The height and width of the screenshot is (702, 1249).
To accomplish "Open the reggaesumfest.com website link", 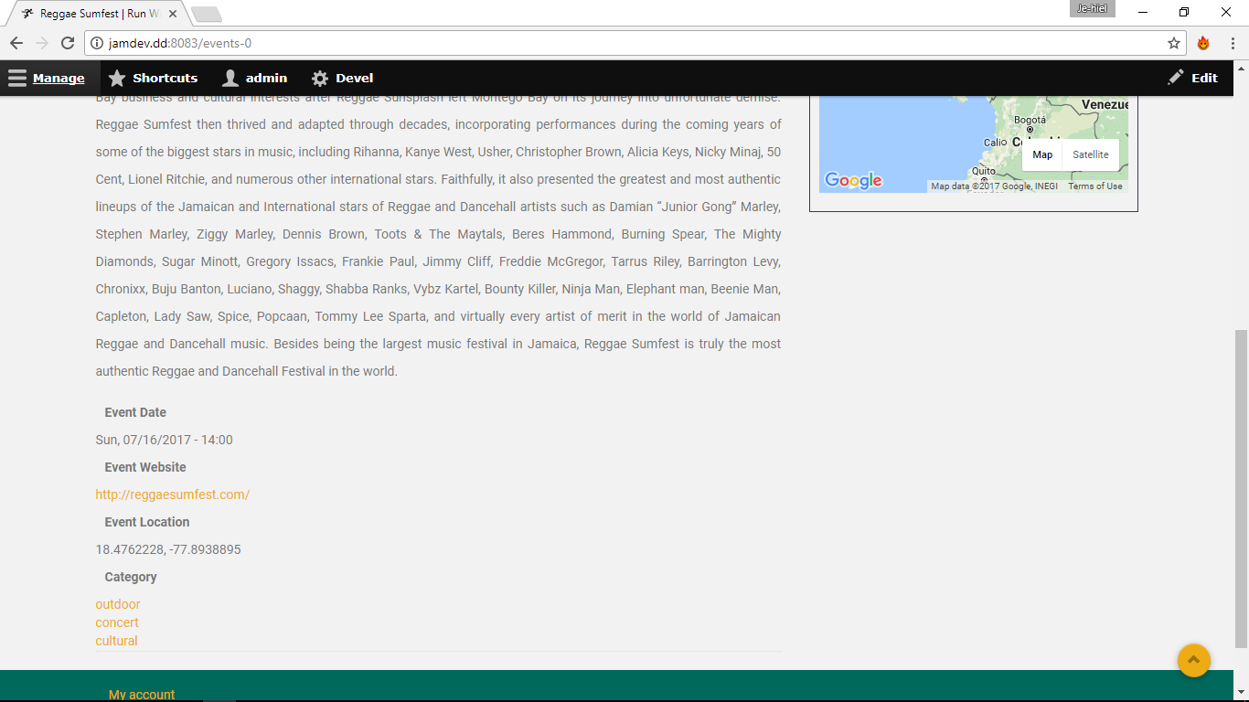I will [x=173, y=495].
